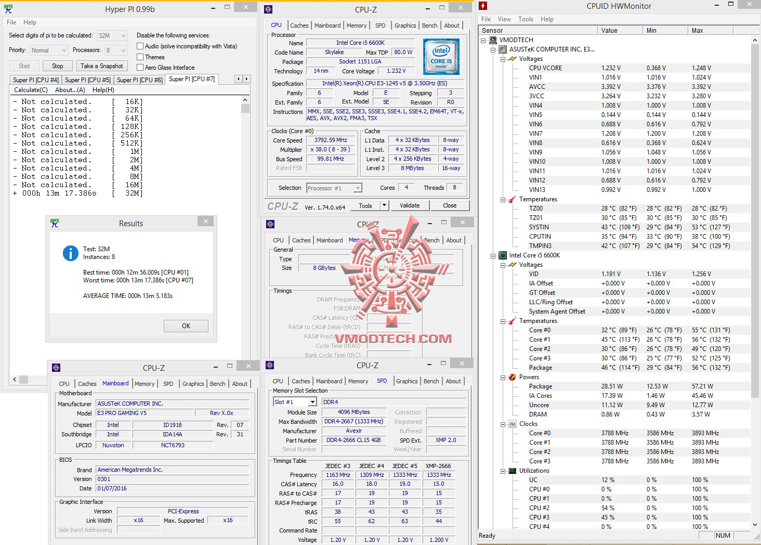Collapse the Intel Core i5 6600K tree node

(493, 255)
